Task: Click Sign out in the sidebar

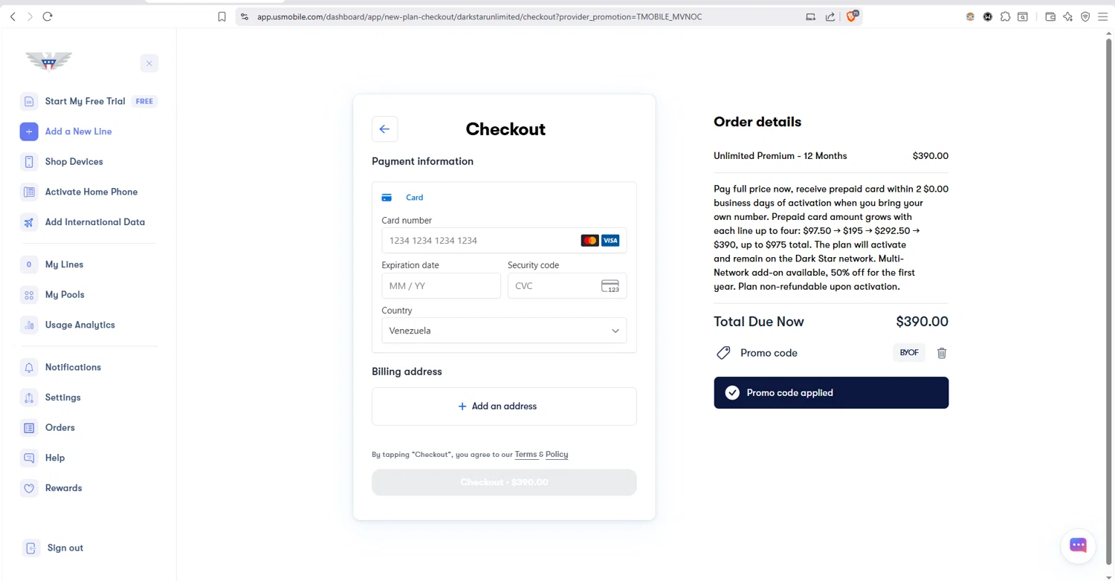Action: click(x=65, y=548)
